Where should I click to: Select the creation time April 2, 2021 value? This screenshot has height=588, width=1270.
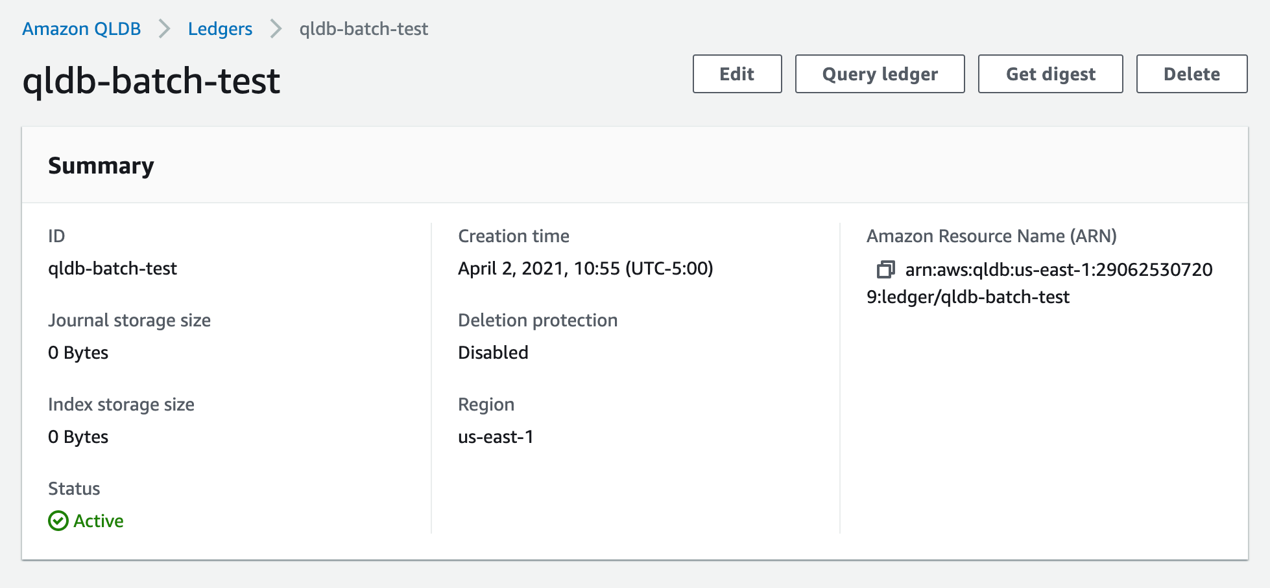point(585,269)
